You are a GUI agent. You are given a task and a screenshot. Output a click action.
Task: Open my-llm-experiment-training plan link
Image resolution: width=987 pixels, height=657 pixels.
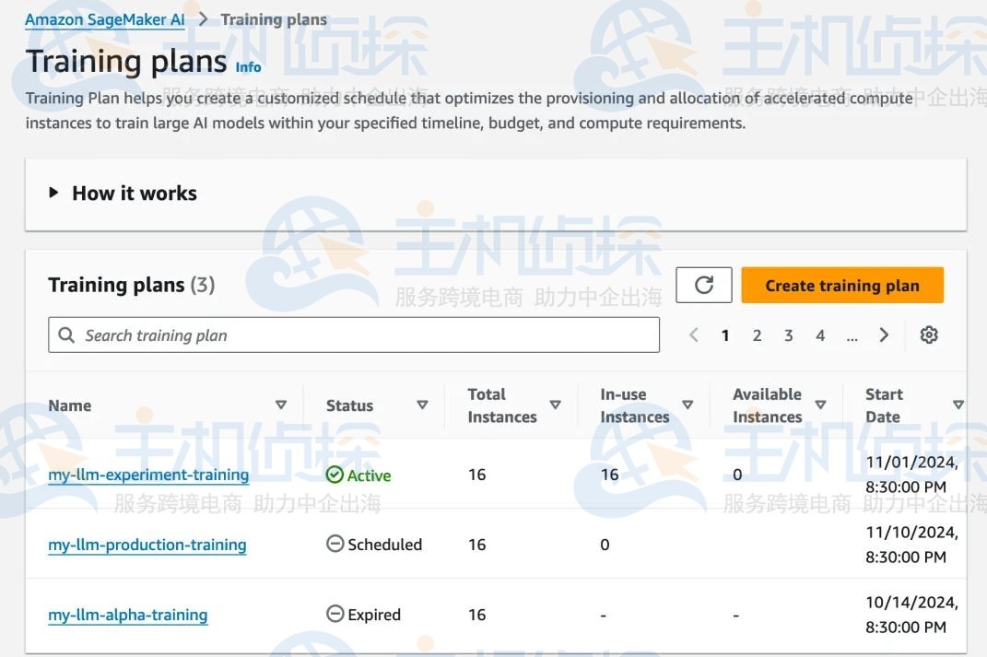tap(148, 475)
